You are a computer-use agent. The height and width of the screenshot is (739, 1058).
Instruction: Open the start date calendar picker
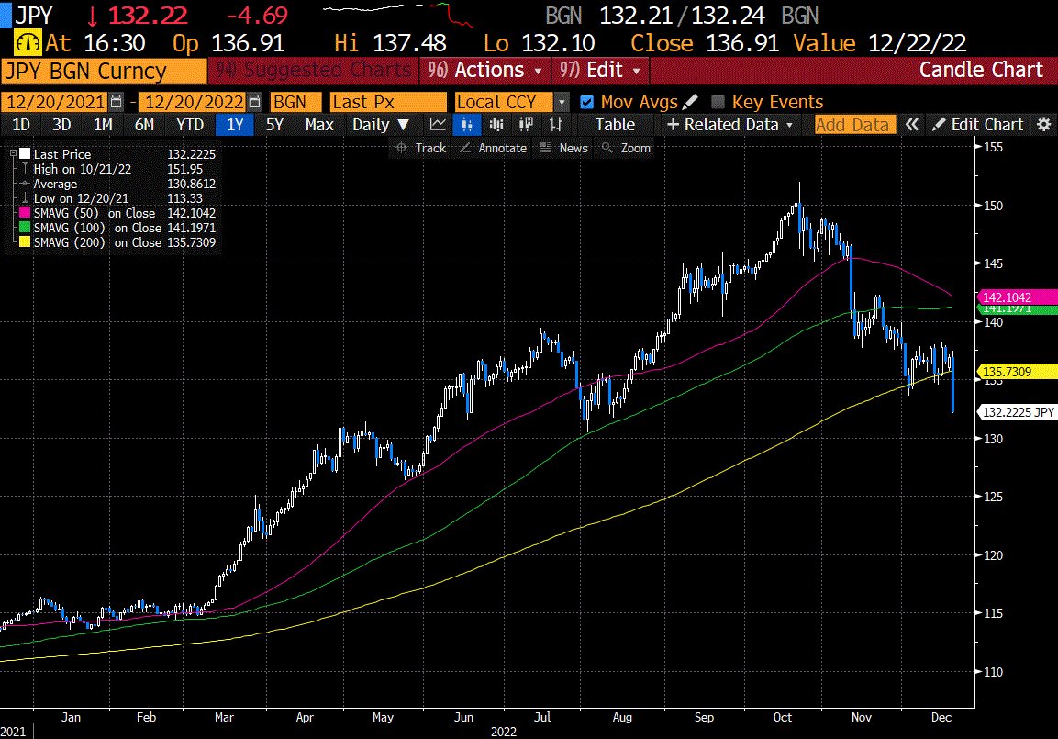(116, 102)
